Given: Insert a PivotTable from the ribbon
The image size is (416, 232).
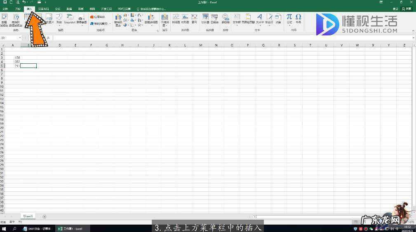Looking at the screenshot, I should [x=4, y=20].
